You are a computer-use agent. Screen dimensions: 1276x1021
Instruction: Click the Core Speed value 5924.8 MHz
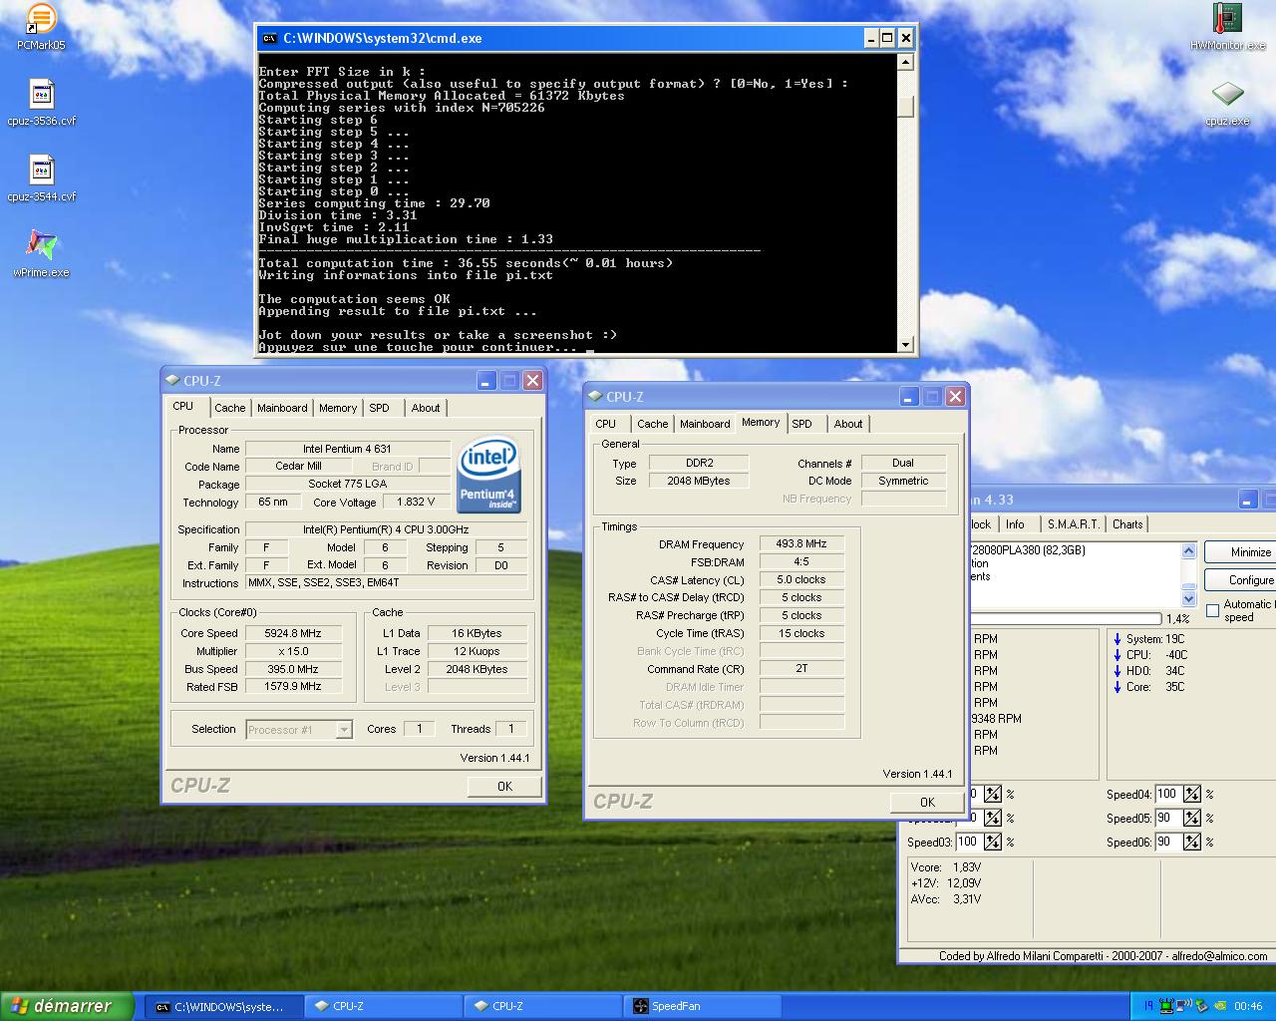tap(293, 633)
